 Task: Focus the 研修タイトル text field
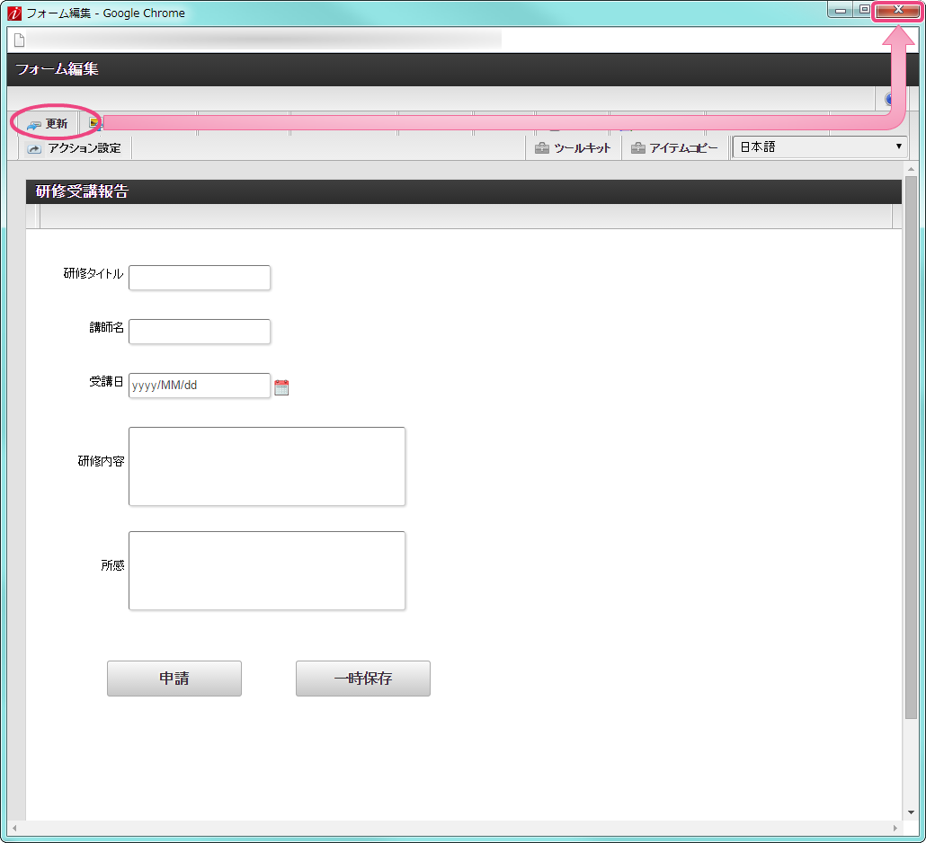[x=200, y=278]
